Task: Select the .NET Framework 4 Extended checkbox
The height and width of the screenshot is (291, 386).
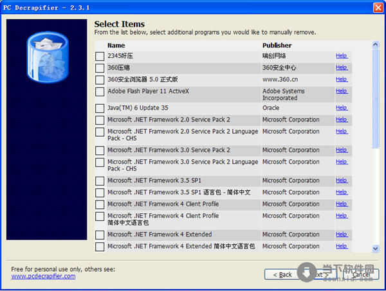Action: (100, 235)
